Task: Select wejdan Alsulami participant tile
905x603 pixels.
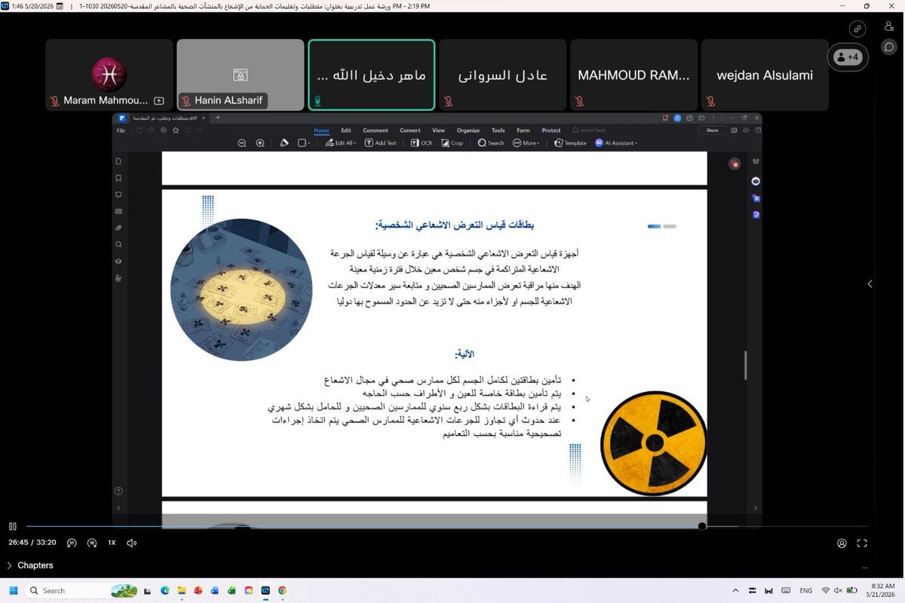Action: (765, 75)
